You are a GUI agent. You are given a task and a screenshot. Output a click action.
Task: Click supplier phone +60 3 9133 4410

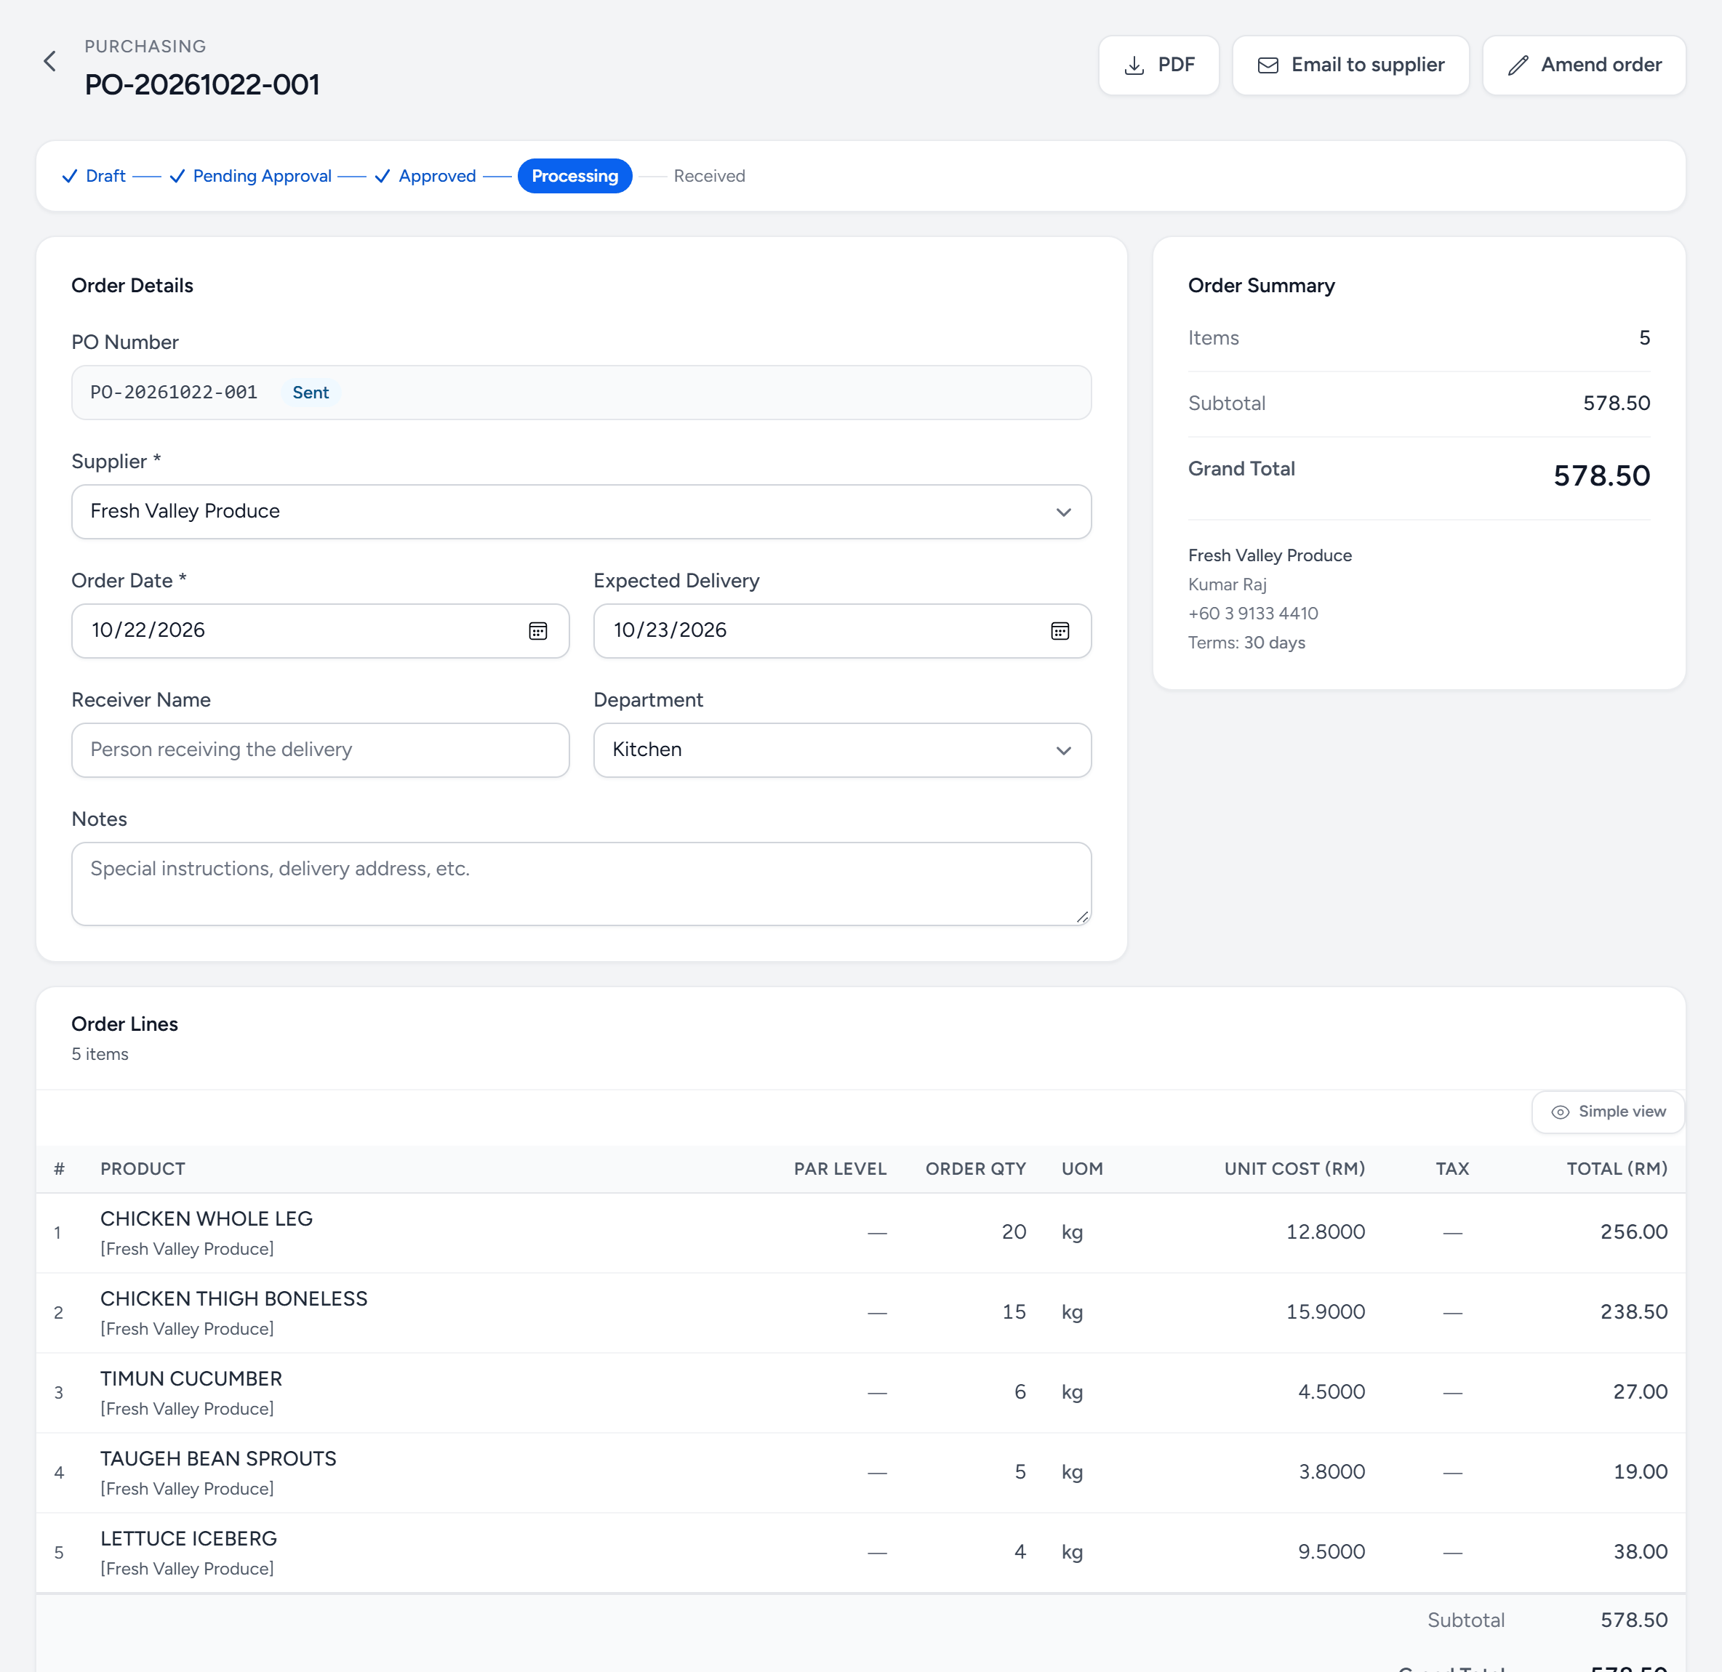click(x=1253, y=614)
